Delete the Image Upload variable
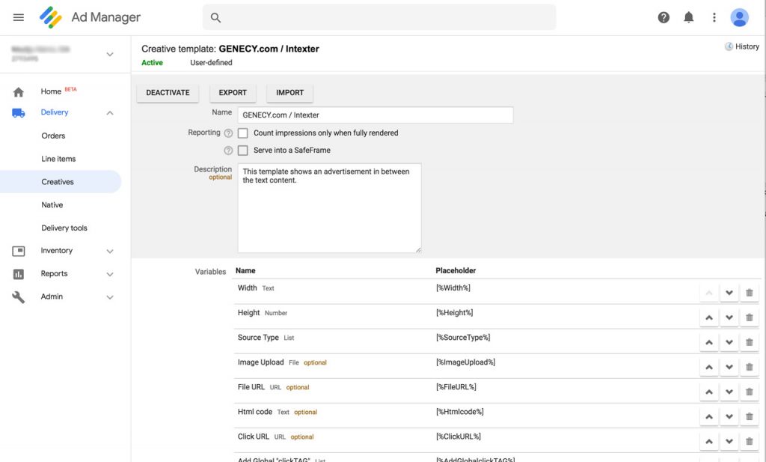Image resolution: width=766 pixels, height=462 pixels. pyautogui.click(x=750, y=367)
